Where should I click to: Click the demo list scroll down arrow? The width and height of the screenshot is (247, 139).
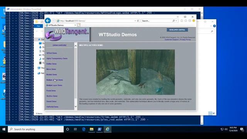tap(76, 107)
